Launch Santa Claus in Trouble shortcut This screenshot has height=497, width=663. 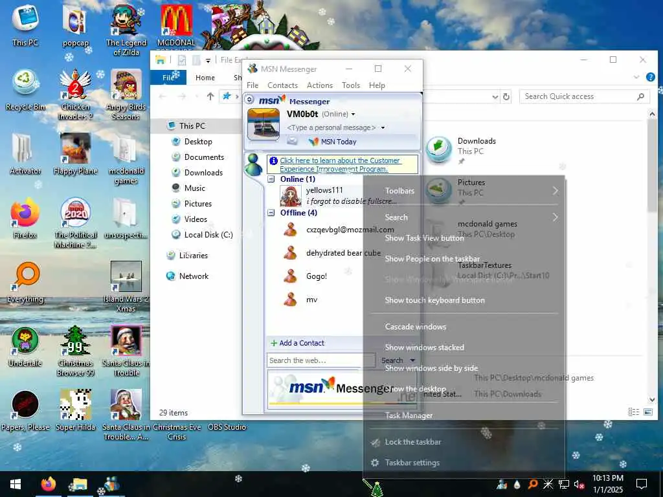coord(126,351)
